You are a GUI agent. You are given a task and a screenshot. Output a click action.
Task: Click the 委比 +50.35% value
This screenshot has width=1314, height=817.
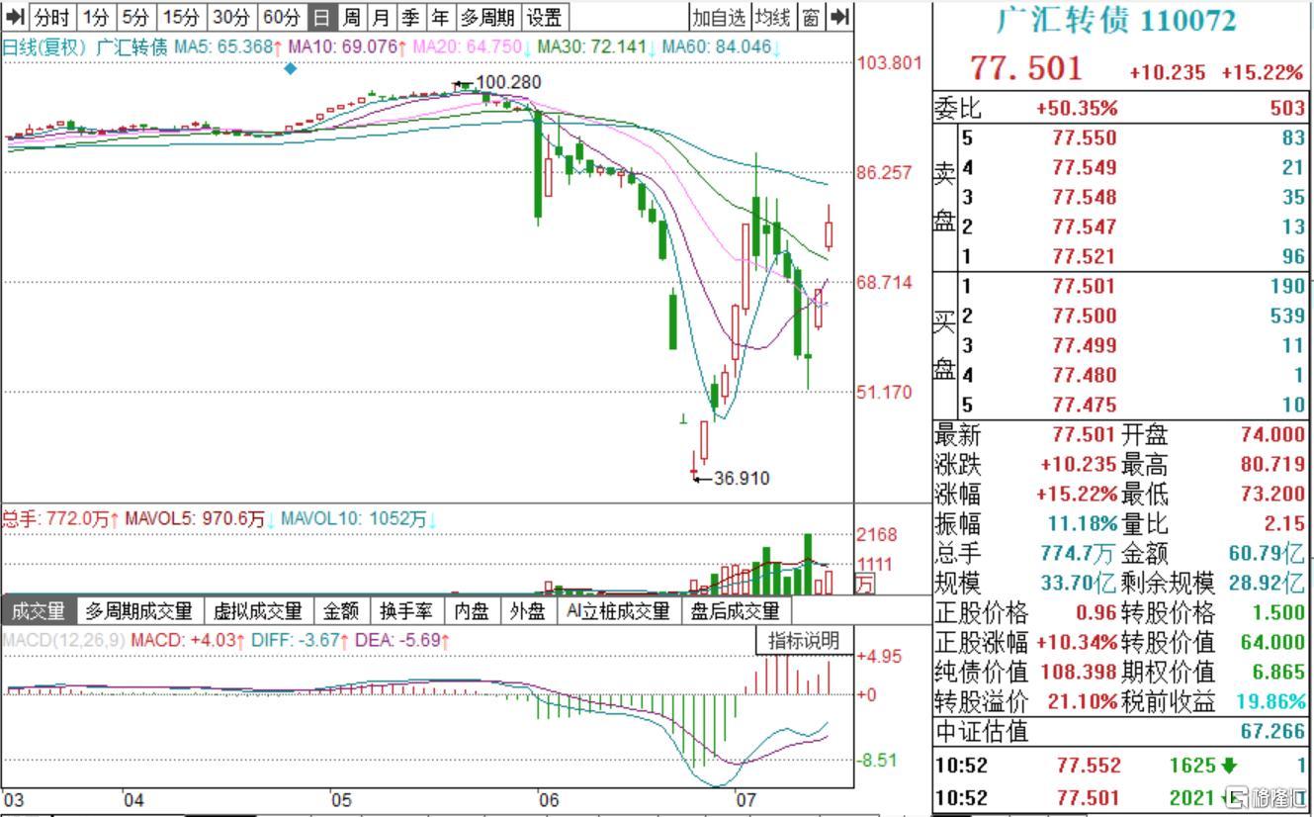click(x=1076, y=108)
